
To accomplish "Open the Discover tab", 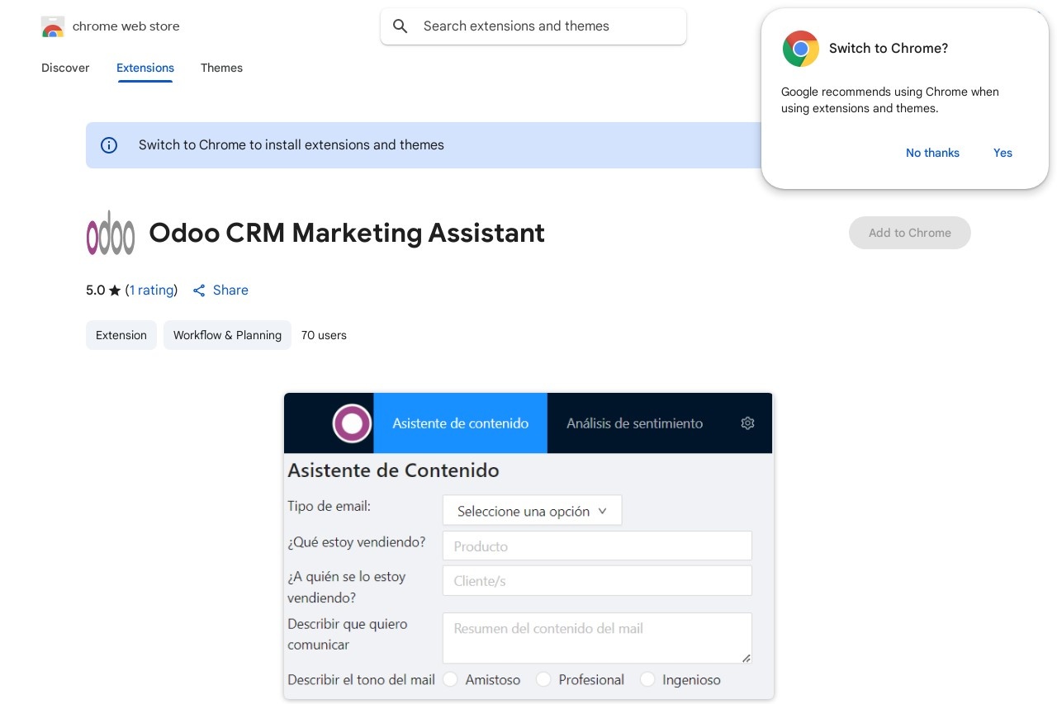I will [65, 68].
